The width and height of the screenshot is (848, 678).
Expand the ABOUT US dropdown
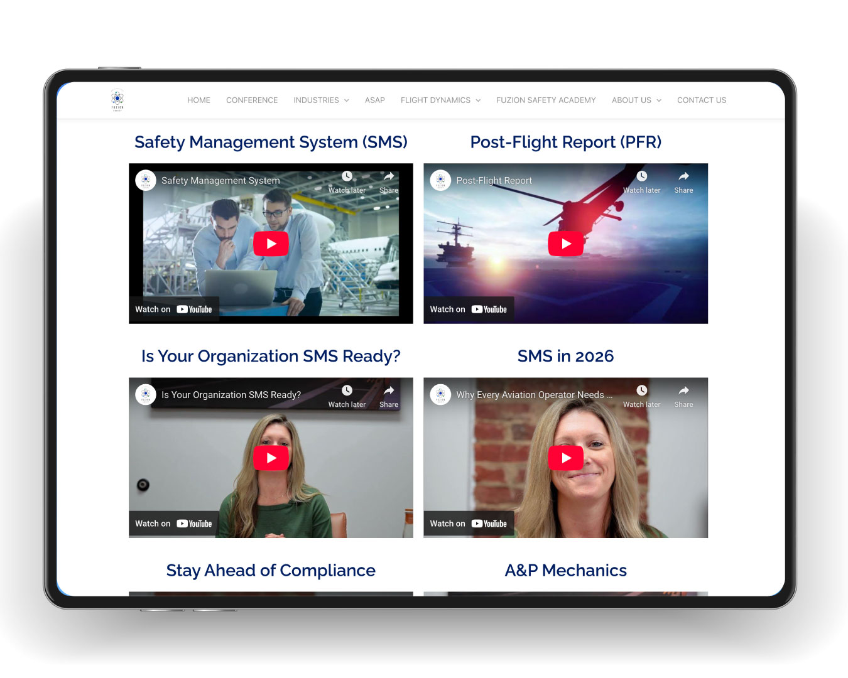coord(636,100)
